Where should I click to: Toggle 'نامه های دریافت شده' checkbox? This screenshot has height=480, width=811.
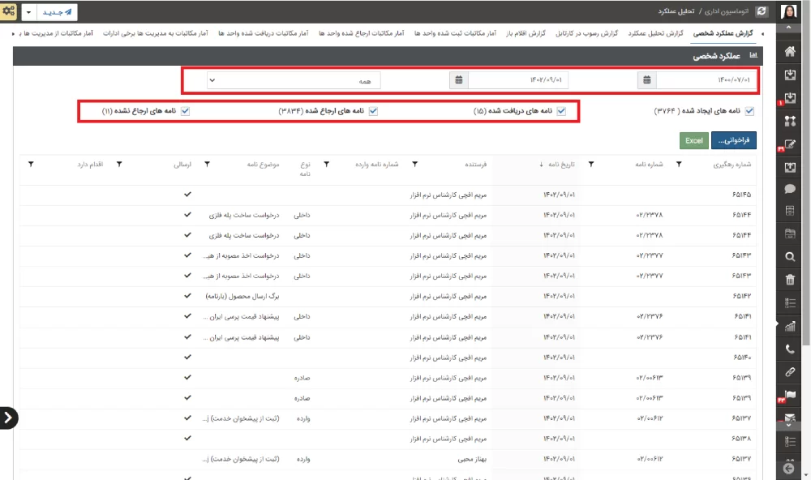tap(561, 111)
